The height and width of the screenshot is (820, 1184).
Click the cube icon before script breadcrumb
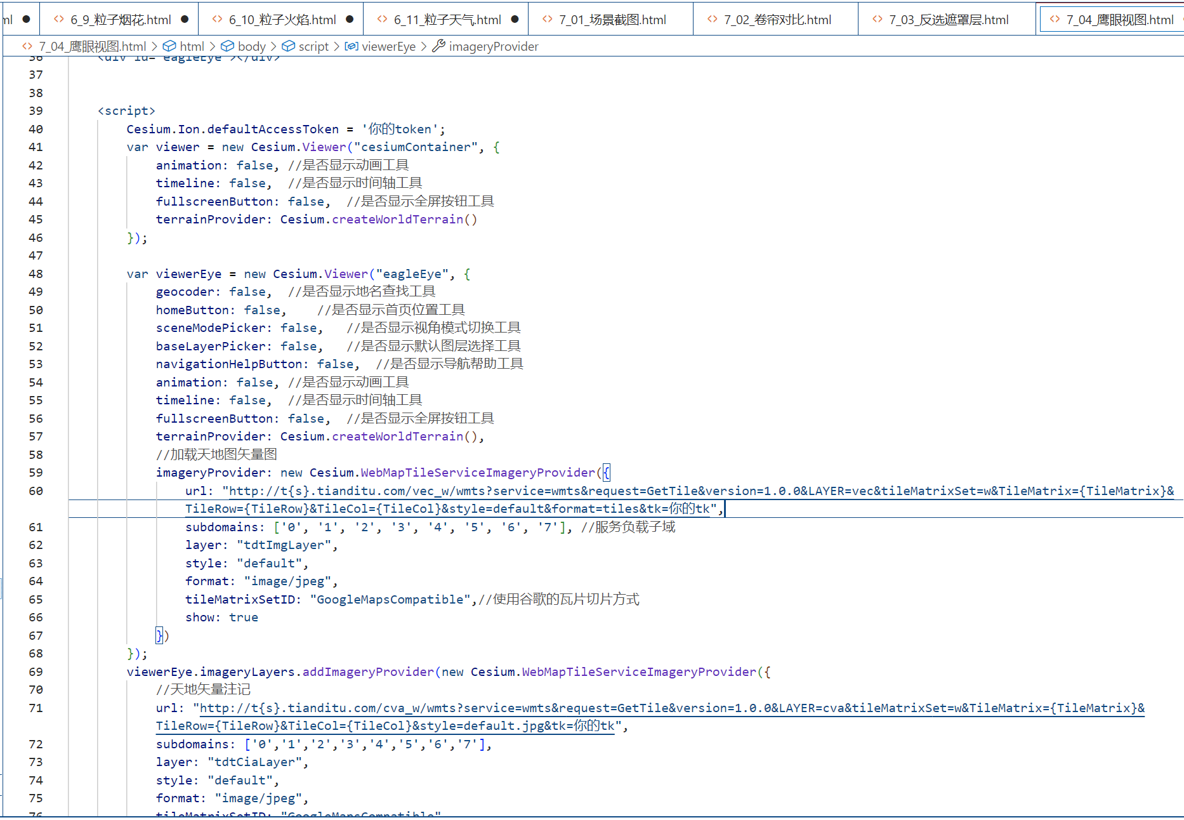click(288, 46)
